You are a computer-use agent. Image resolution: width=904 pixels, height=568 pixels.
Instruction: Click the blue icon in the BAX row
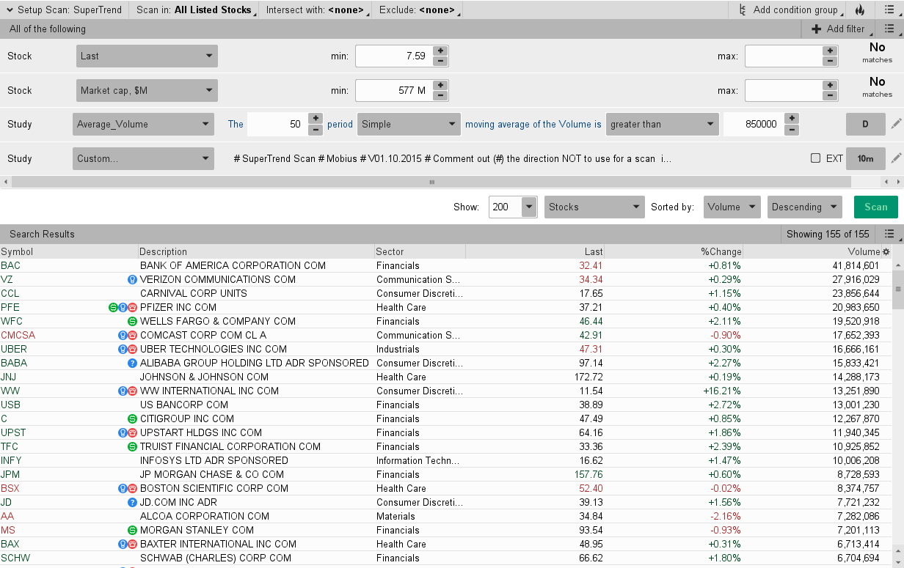coord(123,544)
